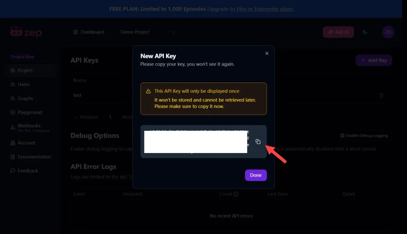Viewport: 407px width, 234px height.
Task: Toggle dark mode moon icon
Action: [x=365, y=32]
